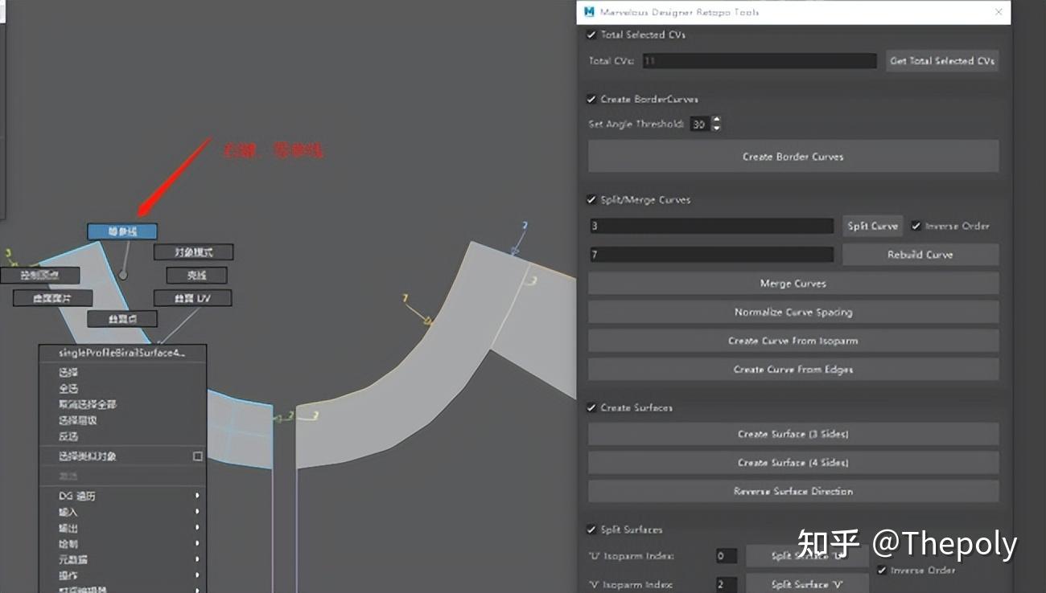The height and width of the screenshot is (593, 1046).
Task: Uncheck Inverse Order in Split Surfaces section
Action: [x=882, y=570]
